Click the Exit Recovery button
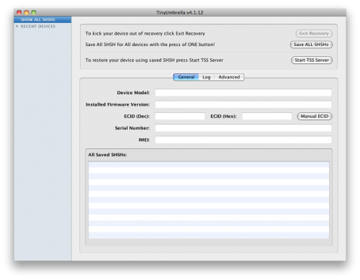This screenshot has height=280, width=360. (314, 34)
